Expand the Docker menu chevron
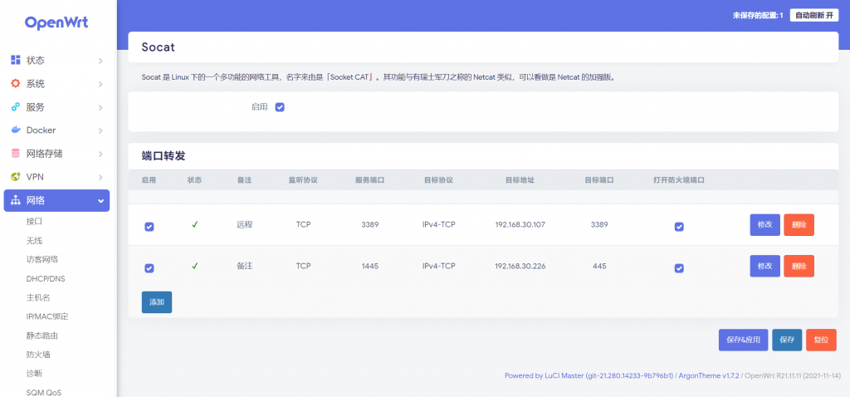Viewport: 850px width, 397px height. (x=100, y=130)
